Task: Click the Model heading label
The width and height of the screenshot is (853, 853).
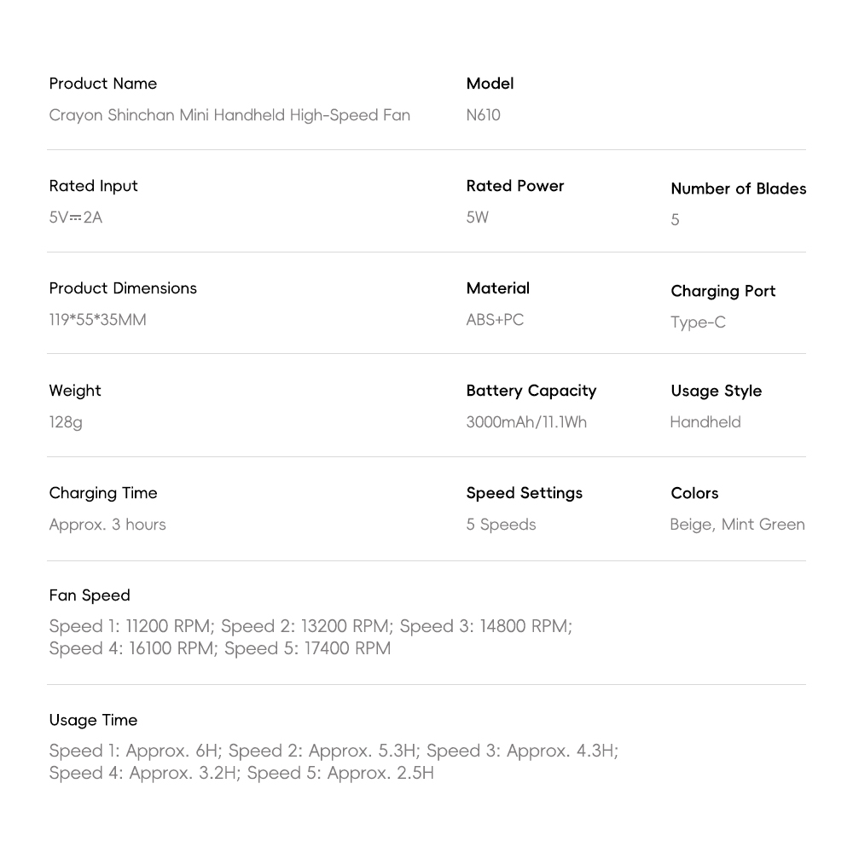Action: (x=490, y=84)
